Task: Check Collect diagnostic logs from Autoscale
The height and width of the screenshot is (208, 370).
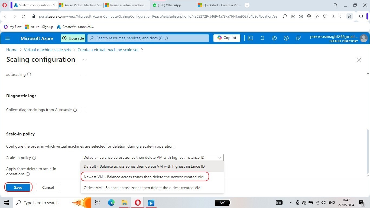Action: point(83,109)
